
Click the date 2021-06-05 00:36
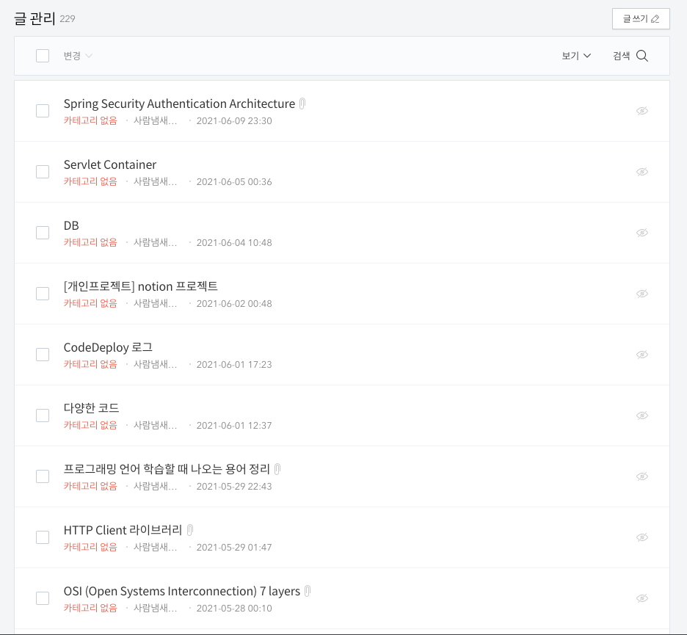234,182
